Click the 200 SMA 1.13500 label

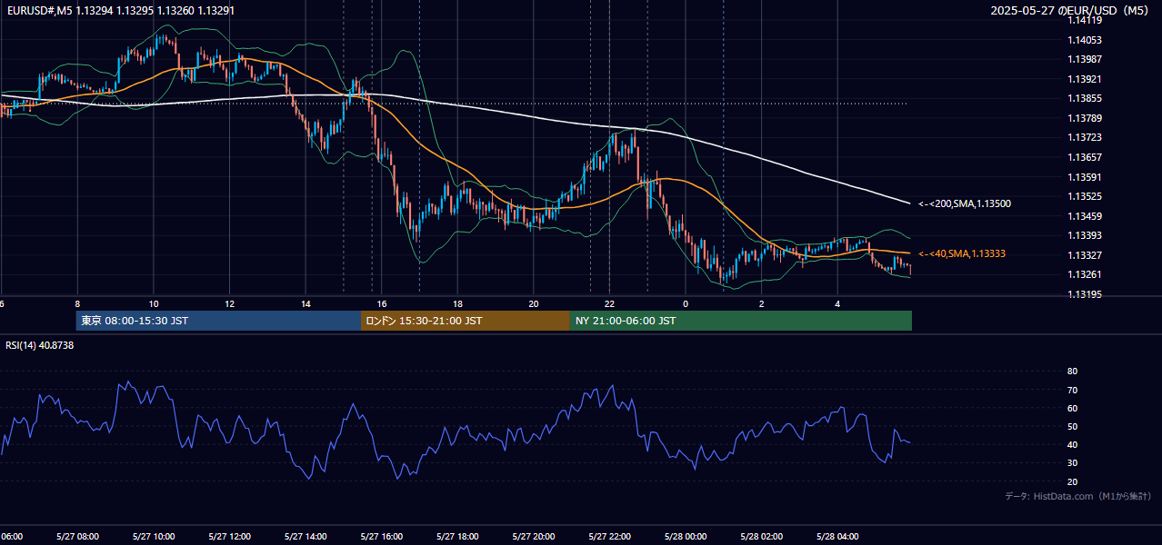965,204
